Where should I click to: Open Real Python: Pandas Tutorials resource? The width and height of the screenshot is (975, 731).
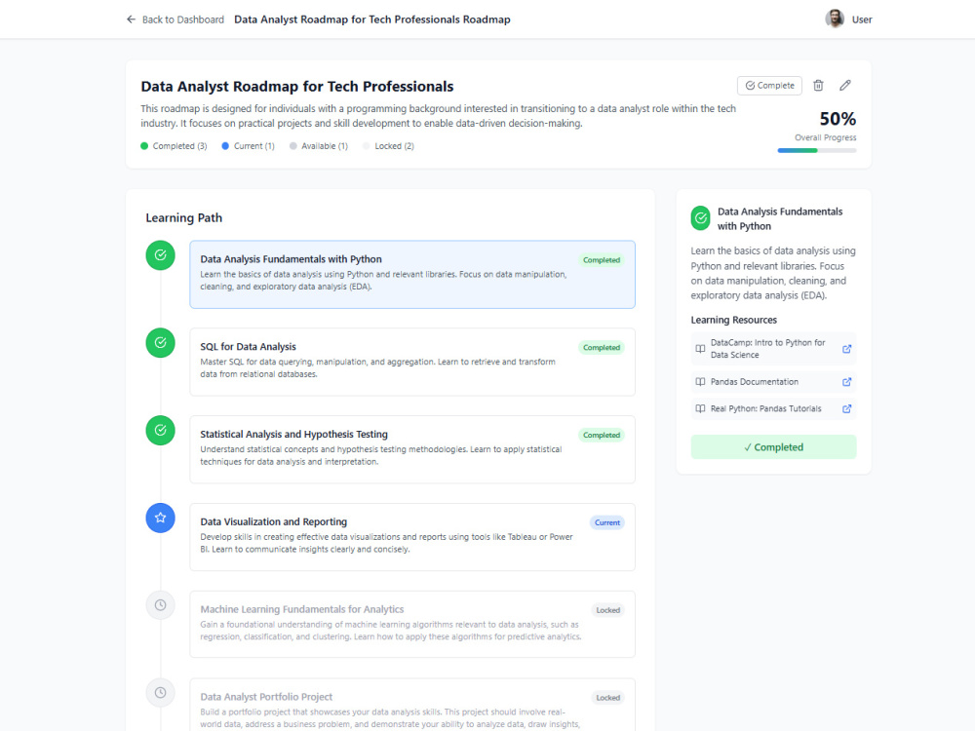tap(773, 408)
